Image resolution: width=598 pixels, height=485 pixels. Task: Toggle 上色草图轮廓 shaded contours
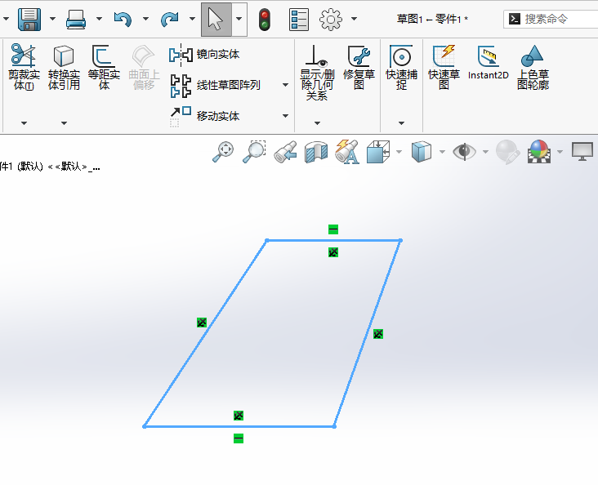tap(533, 67)
